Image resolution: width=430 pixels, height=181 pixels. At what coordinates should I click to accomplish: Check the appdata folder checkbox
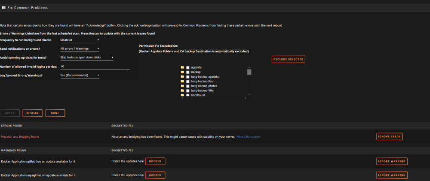(x=188, y=67)
